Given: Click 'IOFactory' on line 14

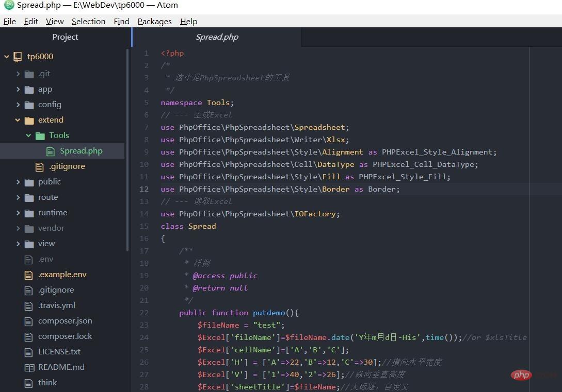Looking at the screenshot, I should (315, 214).
